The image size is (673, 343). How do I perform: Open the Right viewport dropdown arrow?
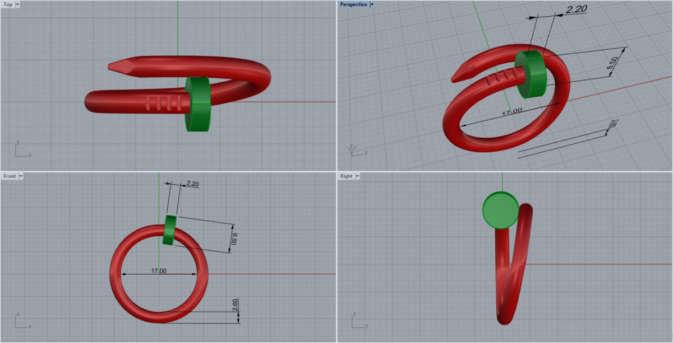click(357, 176)
